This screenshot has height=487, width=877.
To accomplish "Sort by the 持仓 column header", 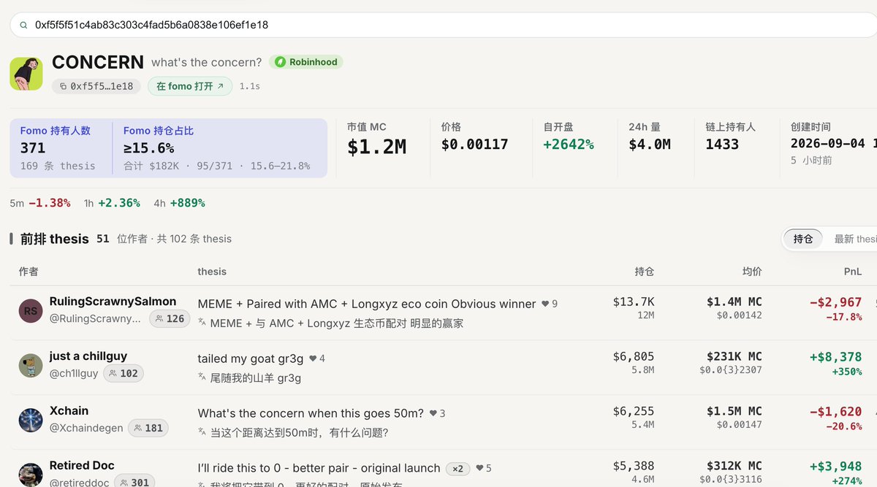I will coord(644,272).
